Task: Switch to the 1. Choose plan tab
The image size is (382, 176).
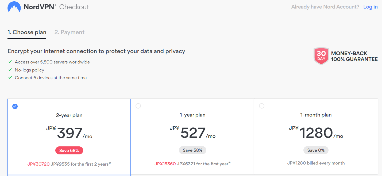Action: click(27, 32)
